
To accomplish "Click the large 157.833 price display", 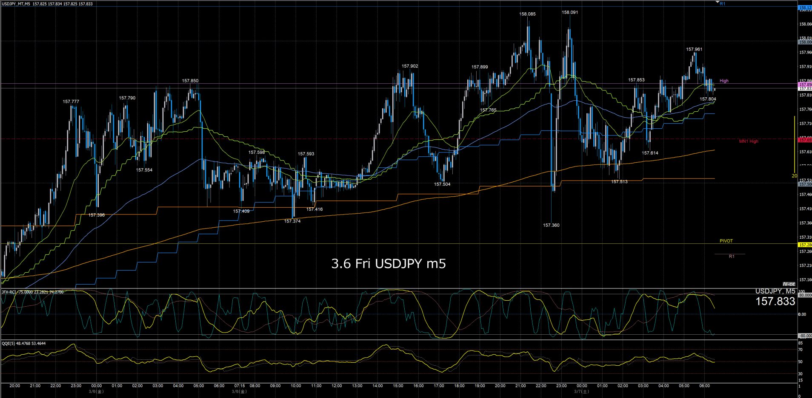I will [775, 302].
